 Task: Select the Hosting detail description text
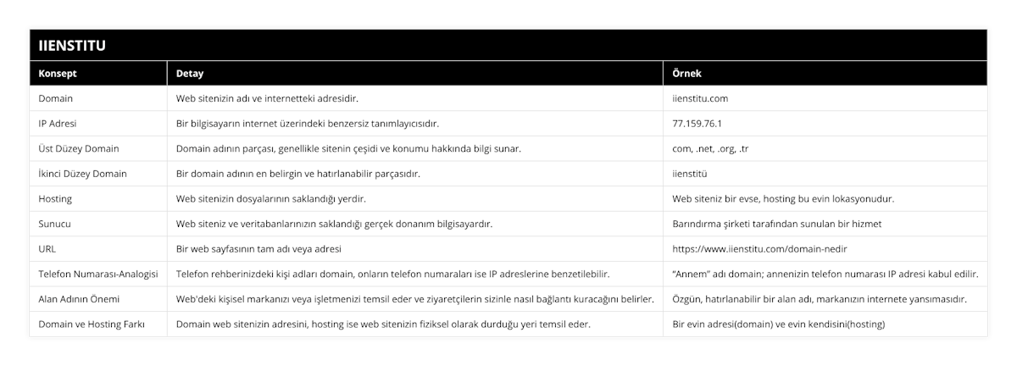tap(270, 198)
